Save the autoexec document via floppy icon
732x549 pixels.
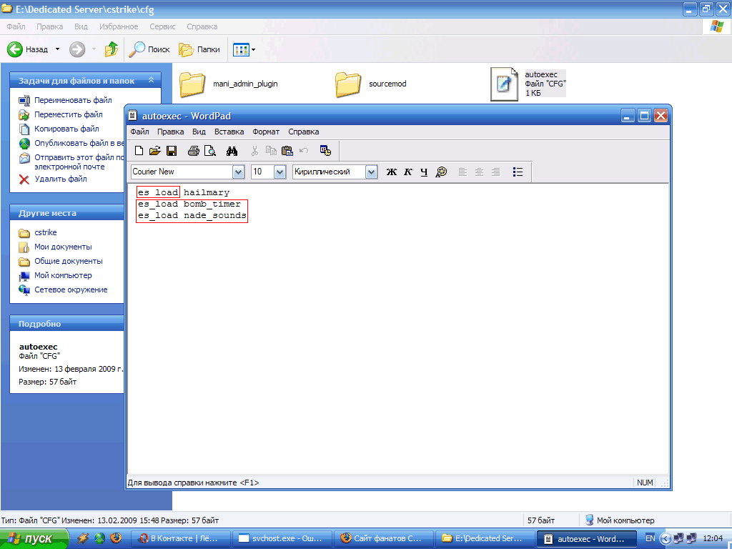(x=172, y=150)
